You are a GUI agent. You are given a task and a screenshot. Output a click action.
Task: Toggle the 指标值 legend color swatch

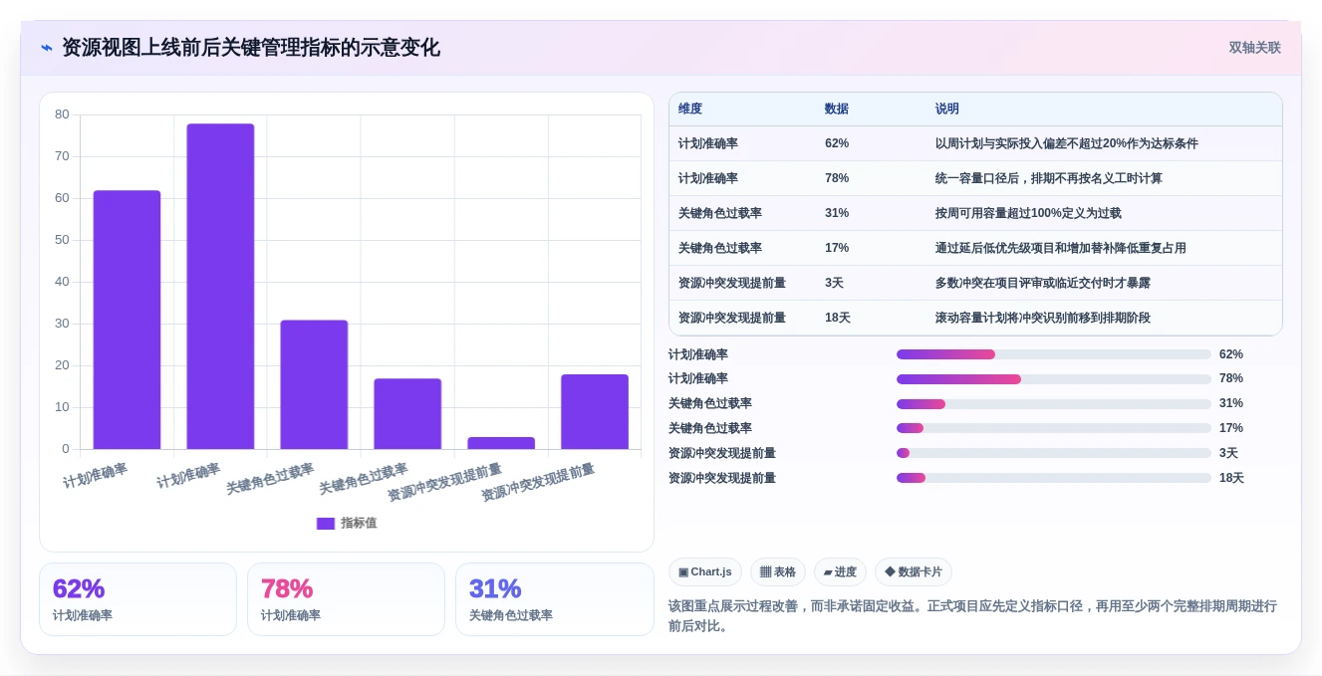(x=326, y=524)
